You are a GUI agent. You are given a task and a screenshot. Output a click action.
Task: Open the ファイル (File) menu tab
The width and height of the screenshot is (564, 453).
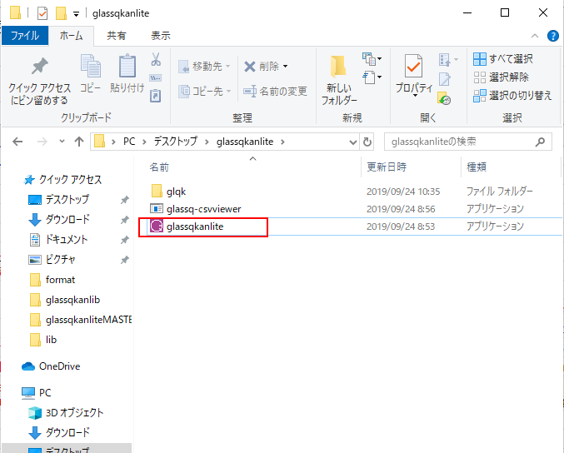25,36
